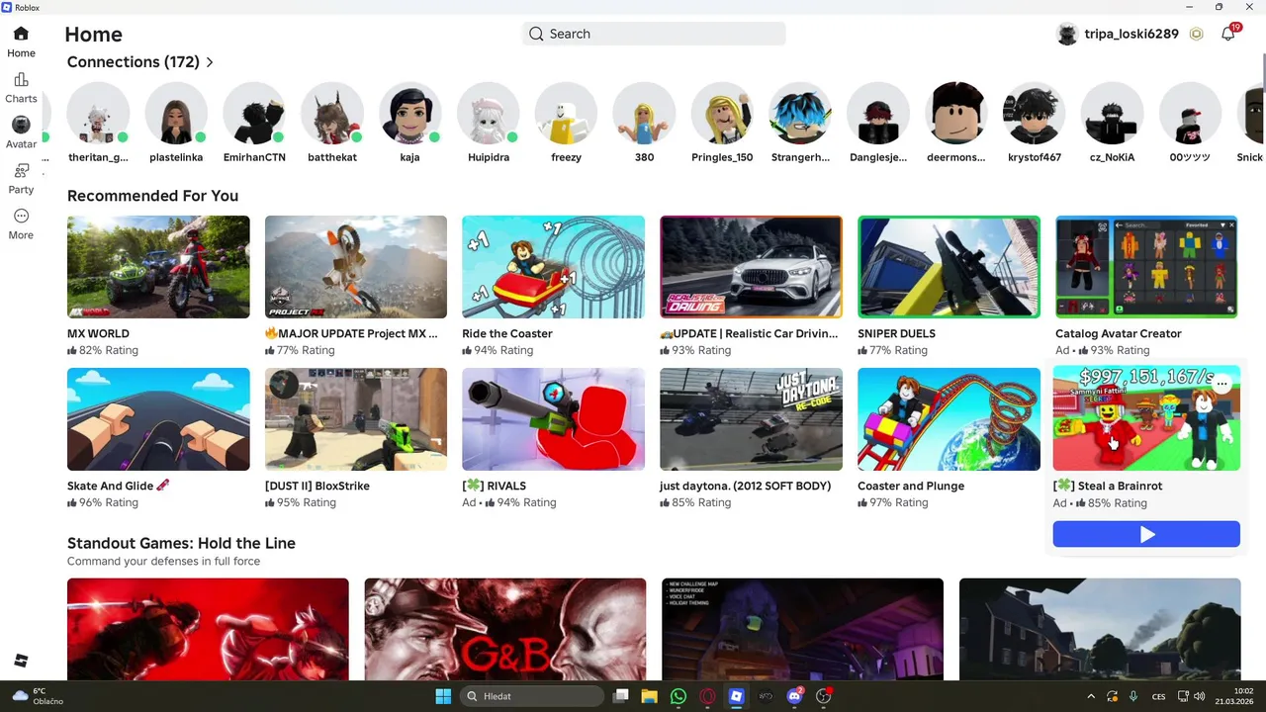Focus the Search input field
The image size is (1266, 712).
654,34
